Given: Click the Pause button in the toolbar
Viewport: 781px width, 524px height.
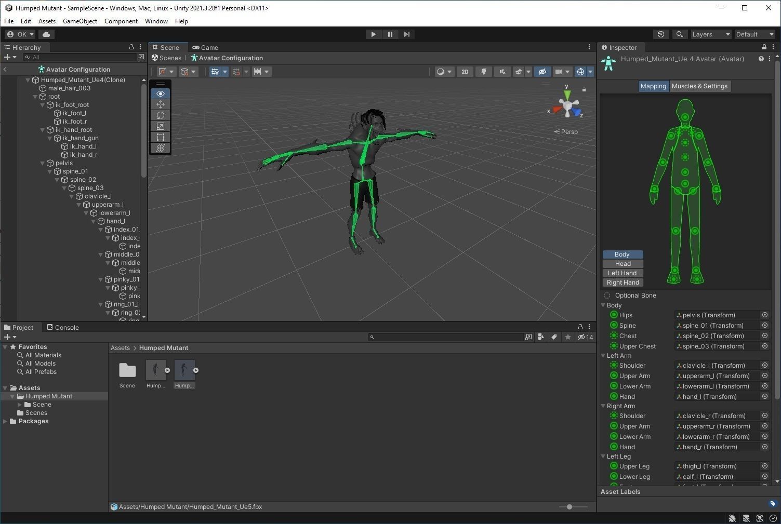Looking at the screenshot, I should (390, 34).
